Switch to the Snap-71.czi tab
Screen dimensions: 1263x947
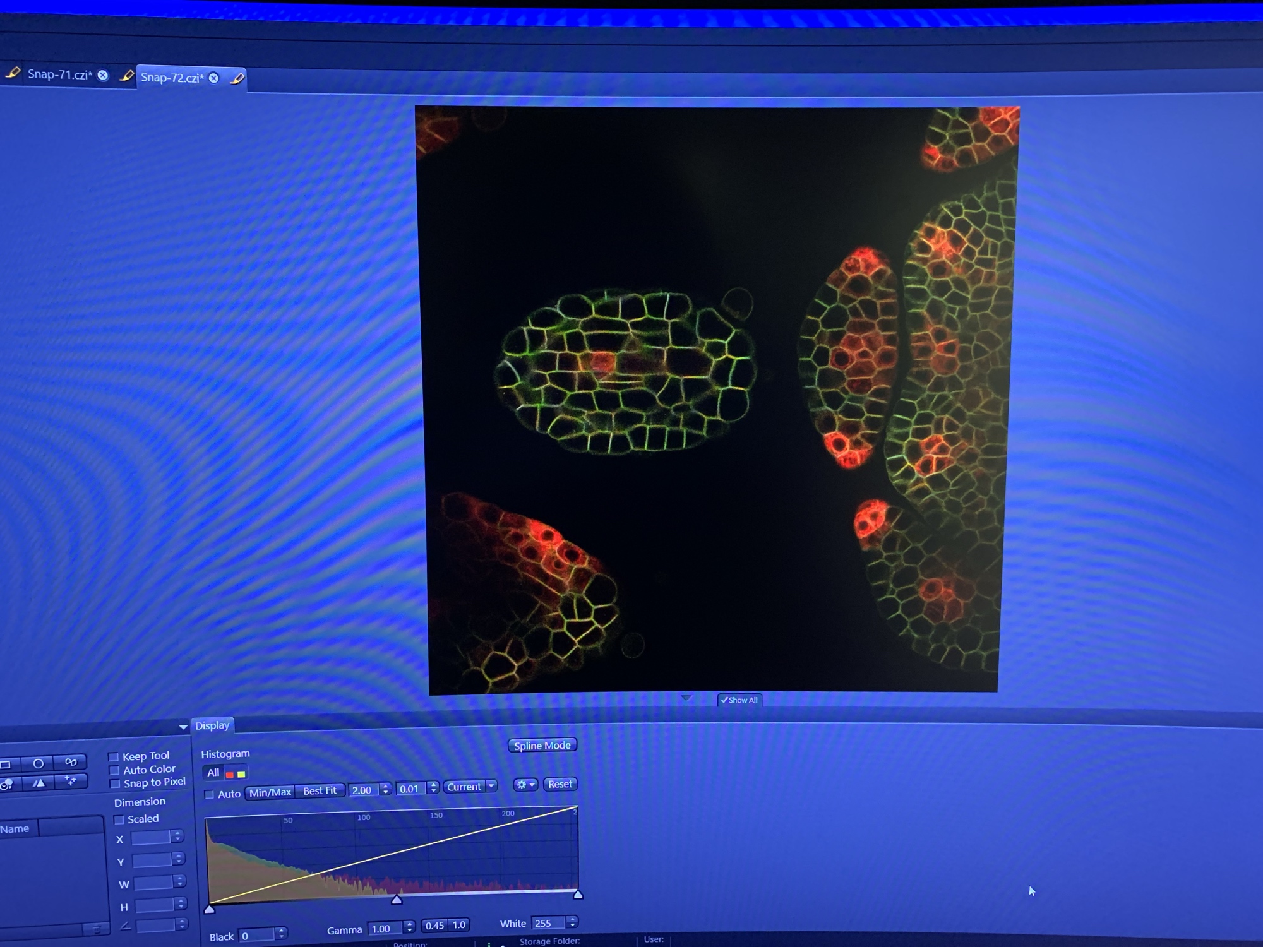pos(59,74)
